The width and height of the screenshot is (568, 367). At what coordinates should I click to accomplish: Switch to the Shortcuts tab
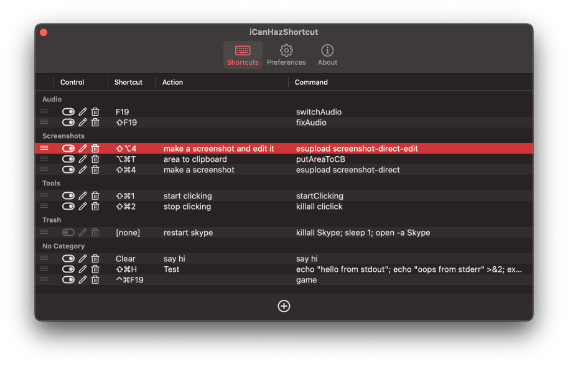pyautogui.click(x=243, y=55)
